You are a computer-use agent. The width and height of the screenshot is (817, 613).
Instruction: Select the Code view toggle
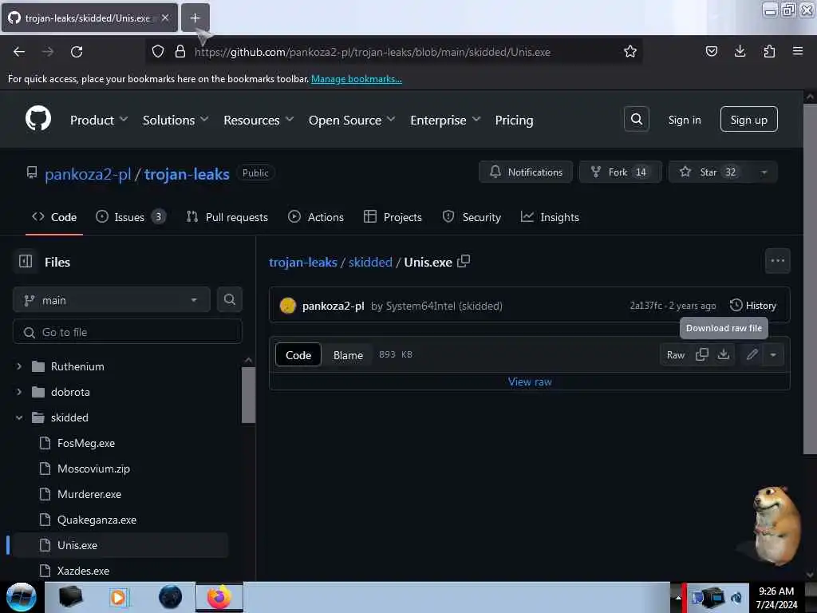pos(298,355)
